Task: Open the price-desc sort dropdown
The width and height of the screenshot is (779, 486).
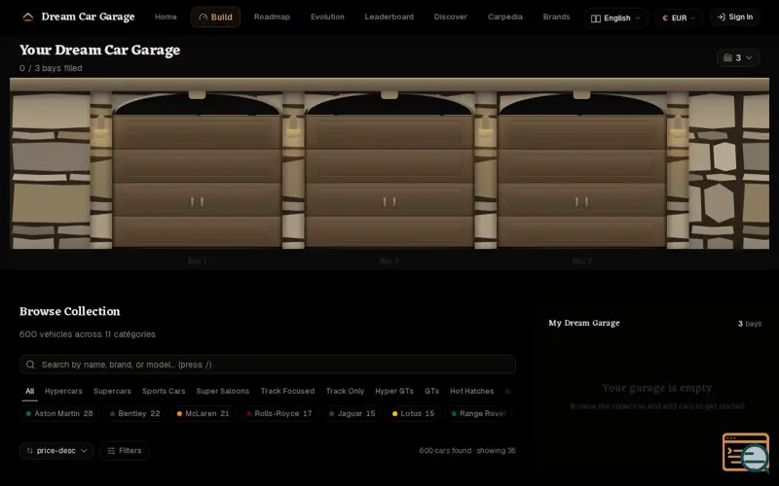Action: click(56, 451)
